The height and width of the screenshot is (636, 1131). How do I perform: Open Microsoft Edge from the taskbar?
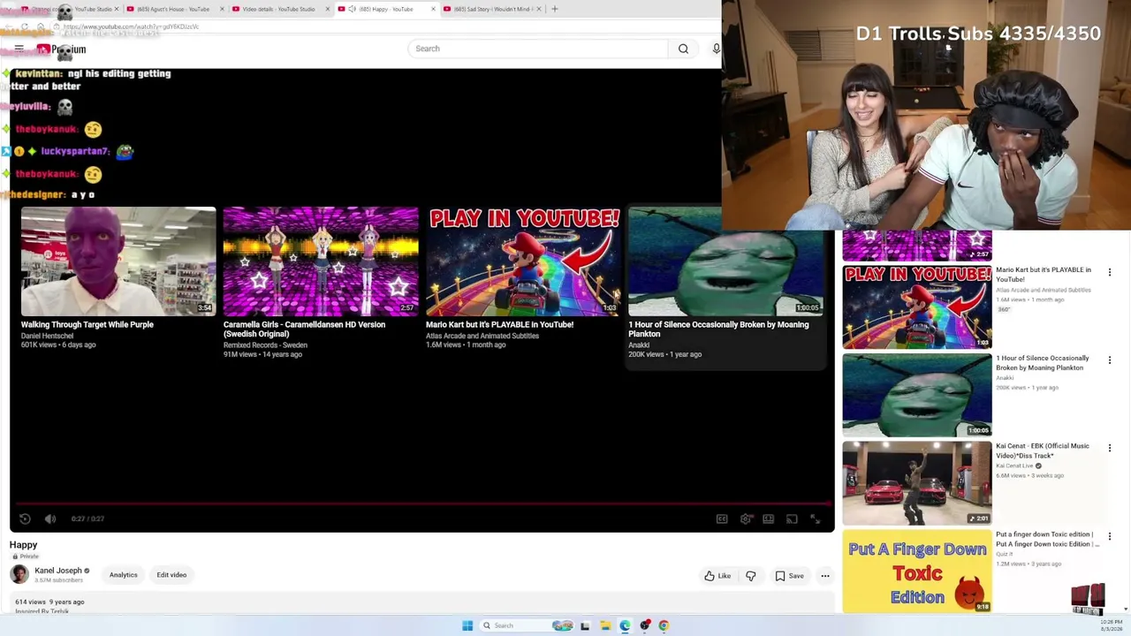coord(625,625)
